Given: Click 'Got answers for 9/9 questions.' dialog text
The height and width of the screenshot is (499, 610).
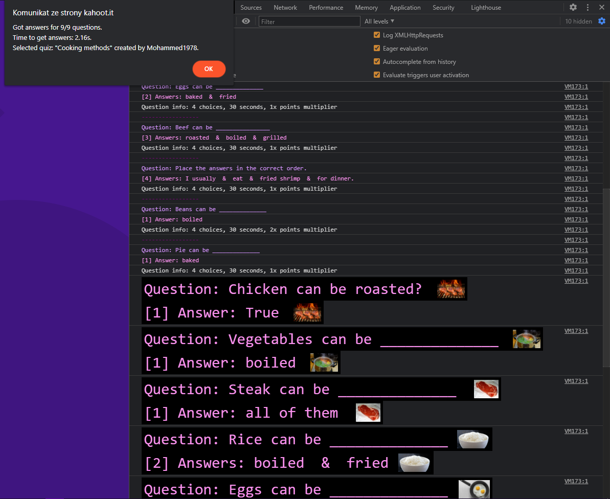Looking at the screenshot, I should tap(58, 27).
